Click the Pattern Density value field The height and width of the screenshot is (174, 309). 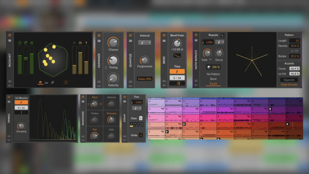coord(294,46)
